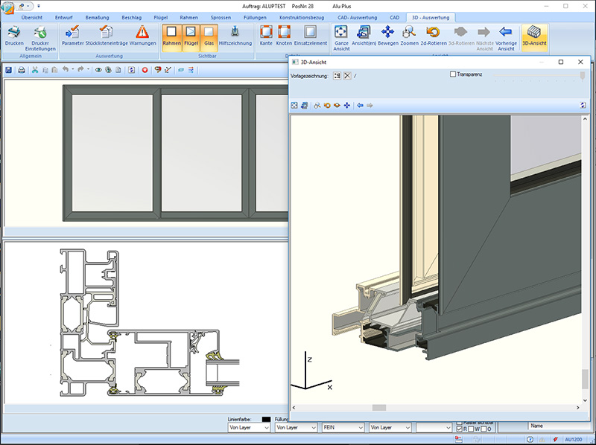Click the red cancel circle toolbar icon
596x445 pixels.
coord(145,70)
